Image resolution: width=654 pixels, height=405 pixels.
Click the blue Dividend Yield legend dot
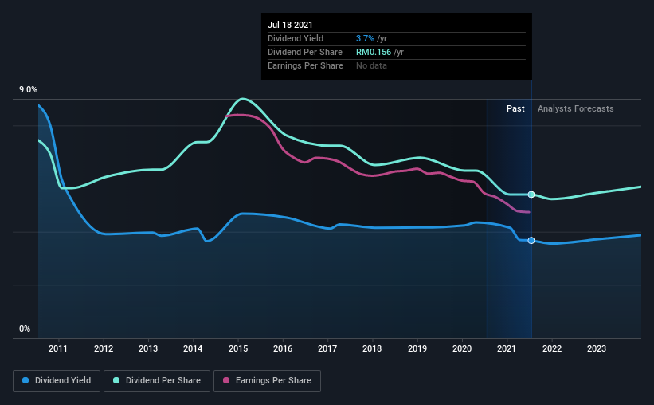click(25, 380)
